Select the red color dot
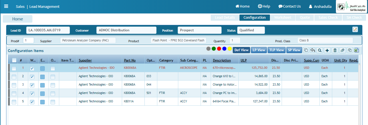 point(219,49)
